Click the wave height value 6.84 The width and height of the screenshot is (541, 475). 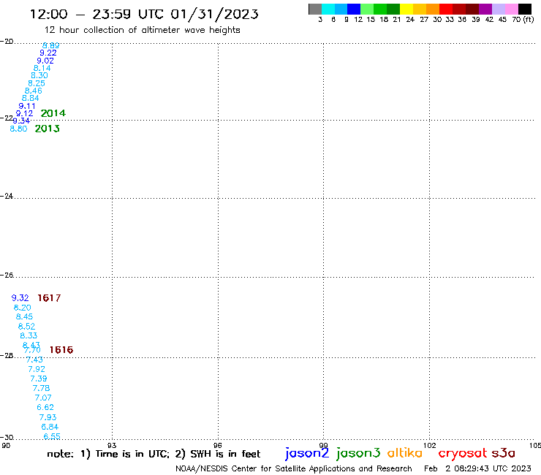tap(50, 427)
